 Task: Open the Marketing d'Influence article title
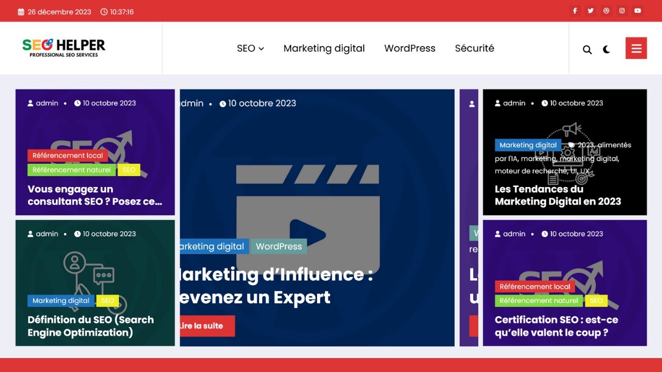tap(276, 286)
